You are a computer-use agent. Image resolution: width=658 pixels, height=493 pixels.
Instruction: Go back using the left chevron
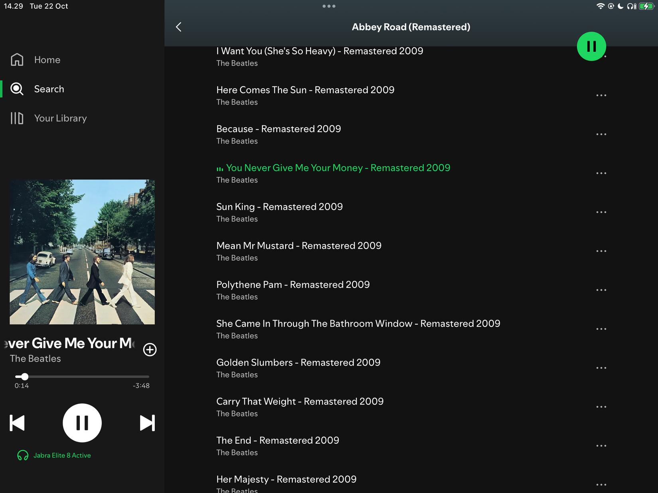[179, 27]
